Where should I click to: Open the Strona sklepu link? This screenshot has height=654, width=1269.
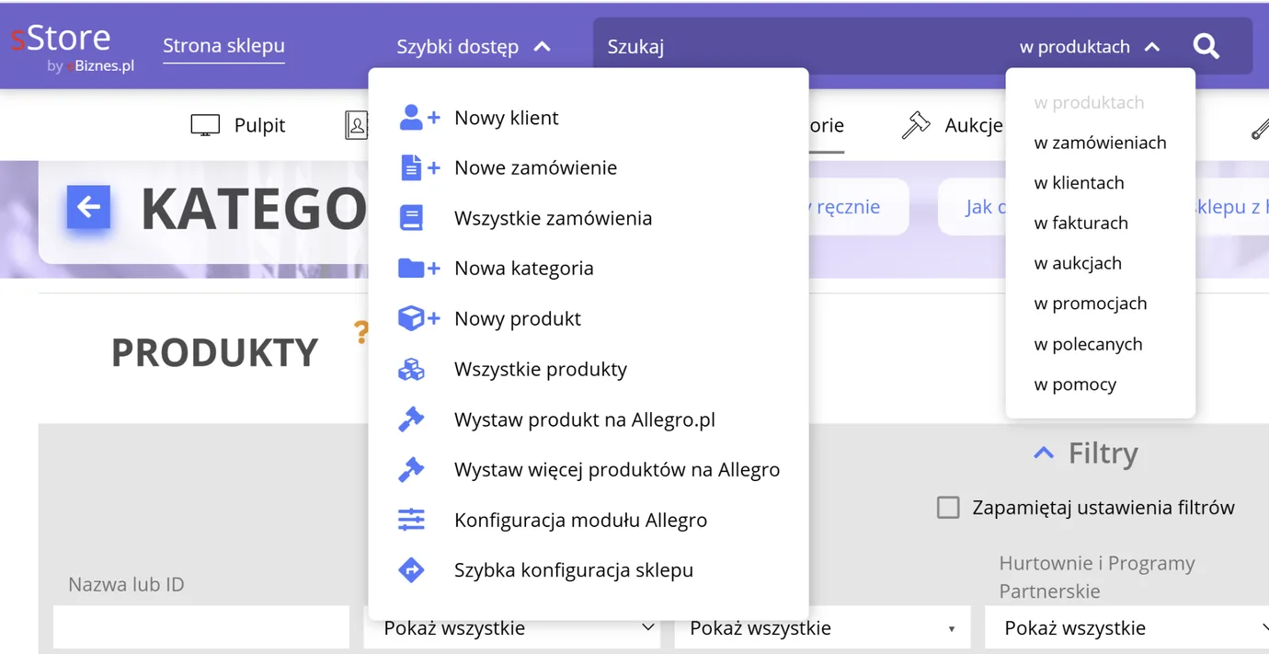[223, 46]
